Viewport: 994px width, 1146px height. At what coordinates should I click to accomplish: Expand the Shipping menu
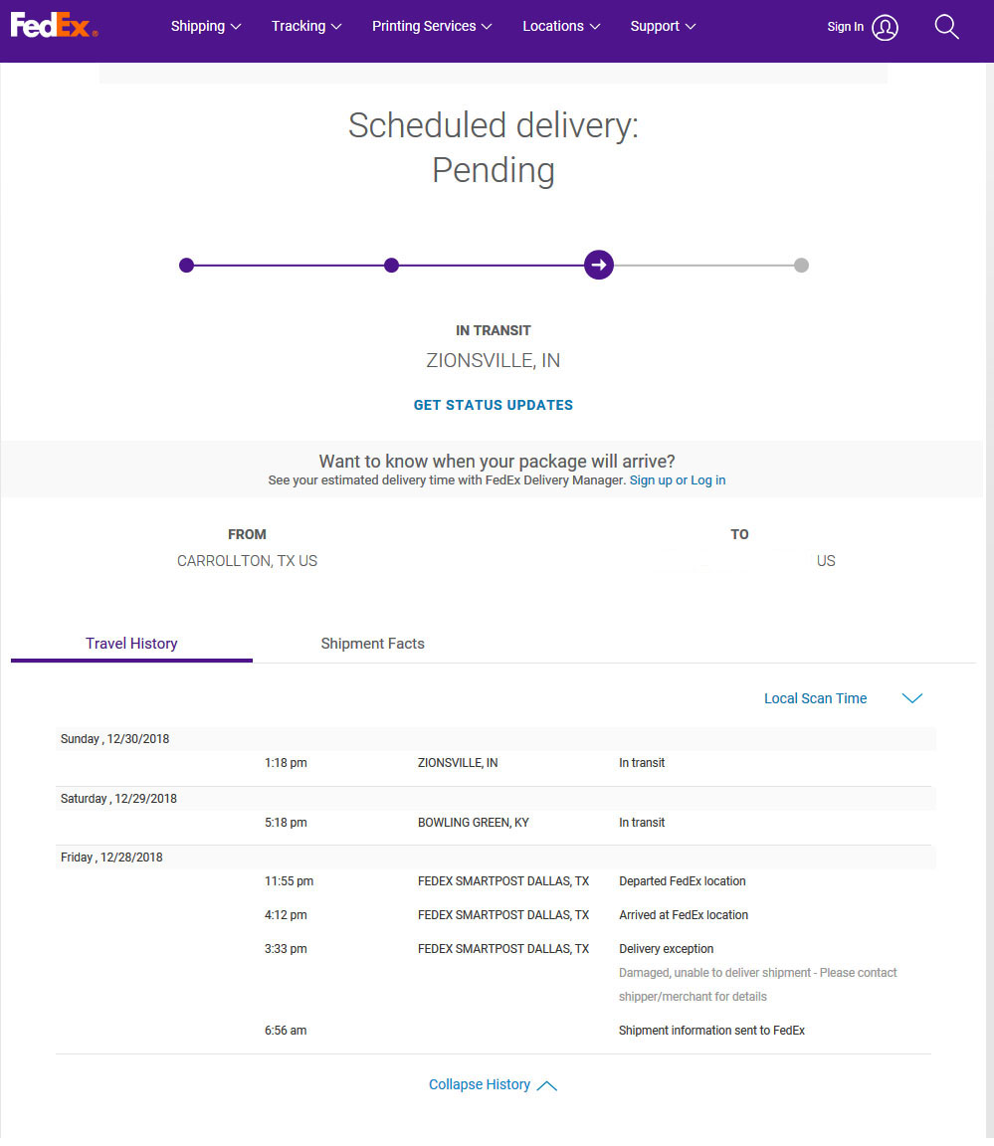tap(206, 27)
